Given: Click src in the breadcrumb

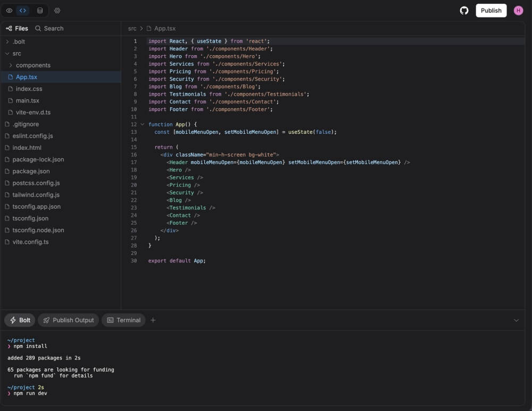Looking at the screenshot, I should [132, 29].
